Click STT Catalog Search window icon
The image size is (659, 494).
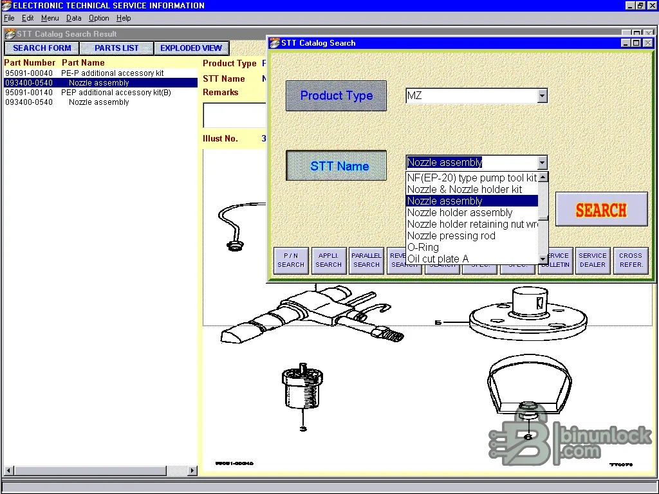pyautogui.click(x=274, y=43)
